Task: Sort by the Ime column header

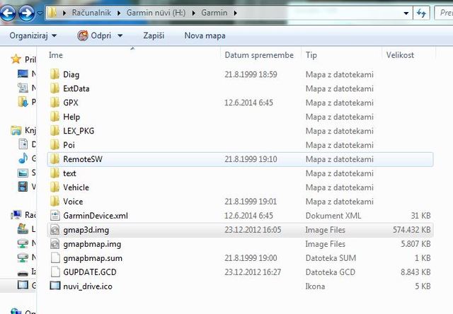Action: coord(55,55)
